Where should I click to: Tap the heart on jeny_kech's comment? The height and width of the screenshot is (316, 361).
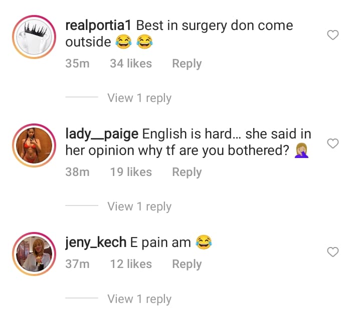[x=333, y=252]
